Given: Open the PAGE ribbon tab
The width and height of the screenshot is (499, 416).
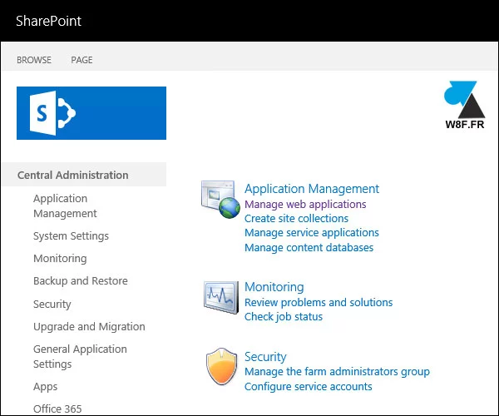Looking at the screenshot, I should tap(82, 60).
